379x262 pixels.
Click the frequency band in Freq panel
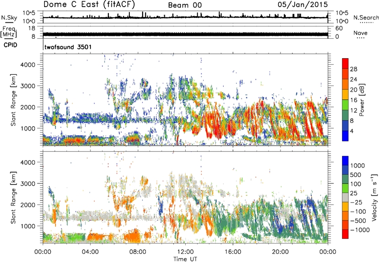click(185, 35)
